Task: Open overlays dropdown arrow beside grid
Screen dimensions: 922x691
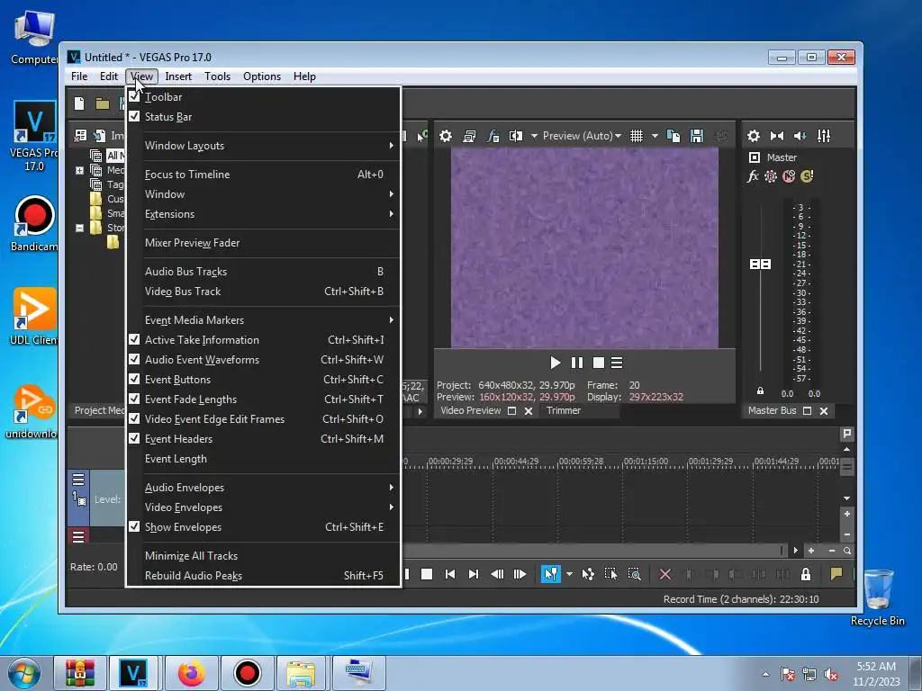Action: coord(655,137)
